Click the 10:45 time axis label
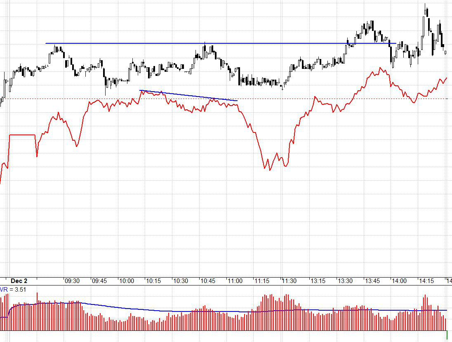Screen dimensions: 452x342 [x=208, y=281]
